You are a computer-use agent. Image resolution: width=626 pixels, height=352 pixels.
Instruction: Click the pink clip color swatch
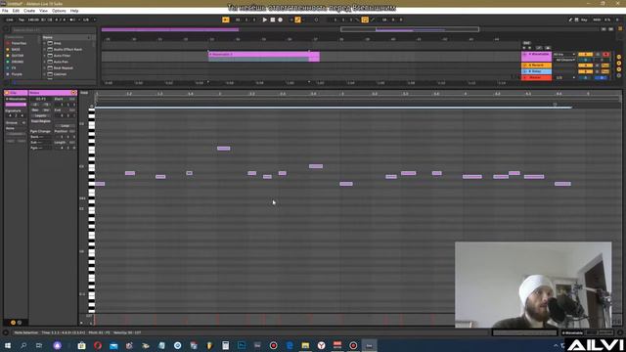click(x=16, y=105)
